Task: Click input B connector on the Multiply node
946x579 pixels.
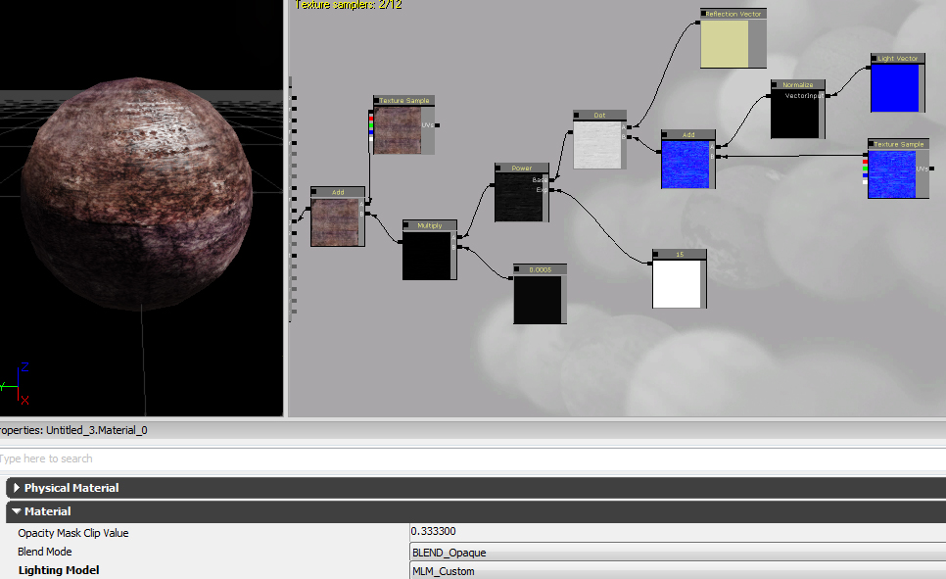Action: coord(459,247)
